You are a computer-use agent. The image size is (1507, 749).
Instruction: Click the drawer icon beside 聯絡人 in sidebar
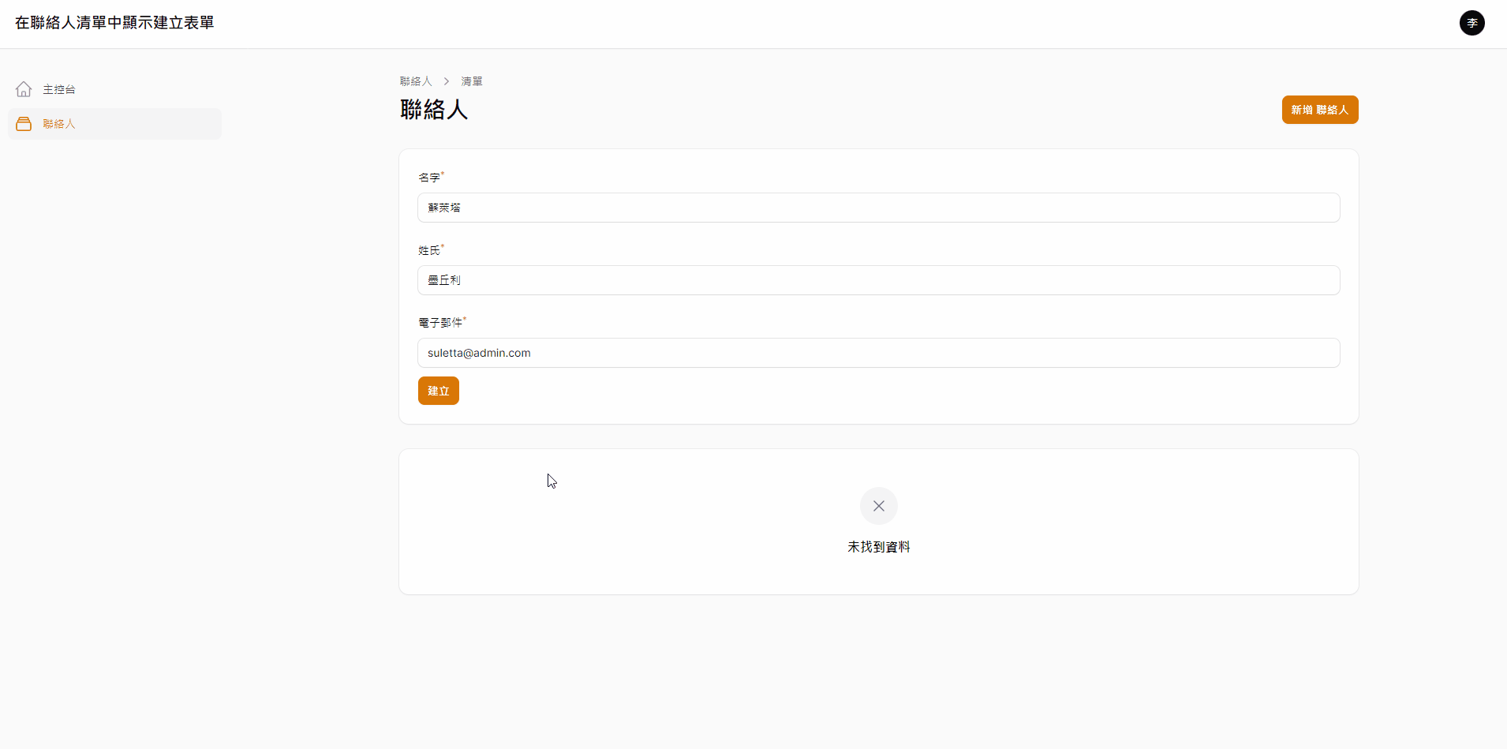click(24, 124)
